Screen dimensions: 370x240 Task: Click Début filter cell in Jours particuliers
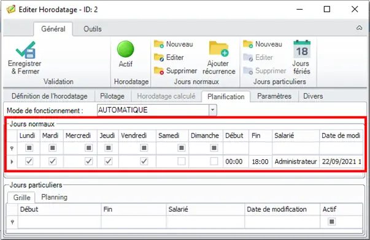[60, 222]
